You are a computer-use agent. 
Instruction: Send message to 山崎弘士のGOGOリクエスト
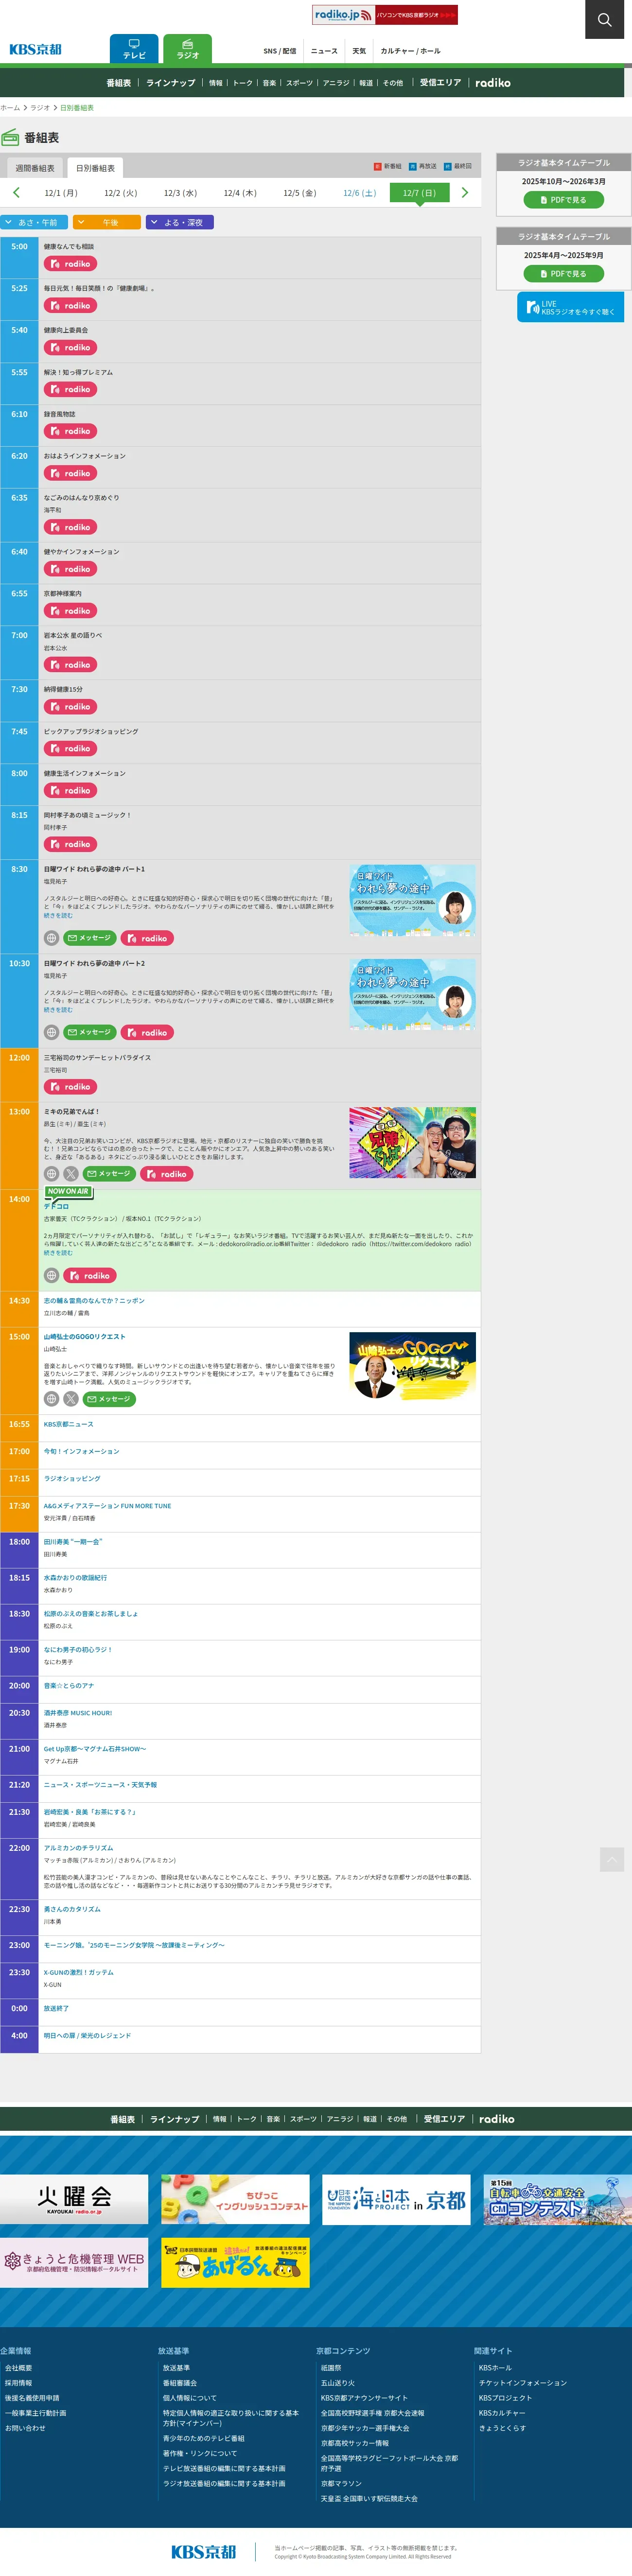pos(109,1399)
